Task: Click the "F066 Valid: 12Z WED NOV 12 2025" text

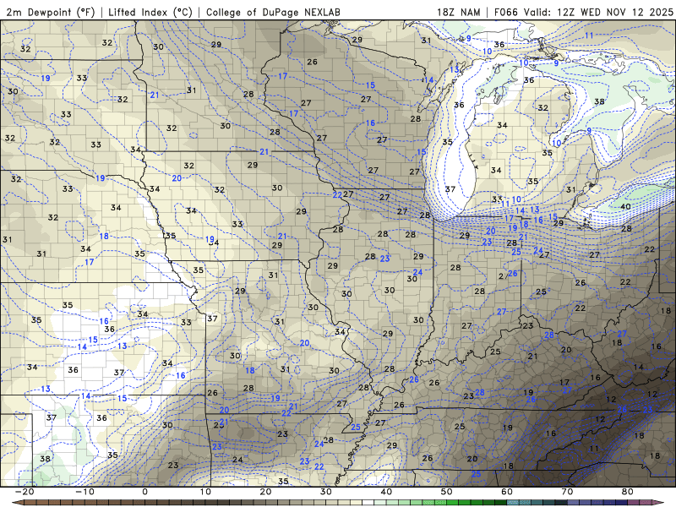Action: (583, 12)
